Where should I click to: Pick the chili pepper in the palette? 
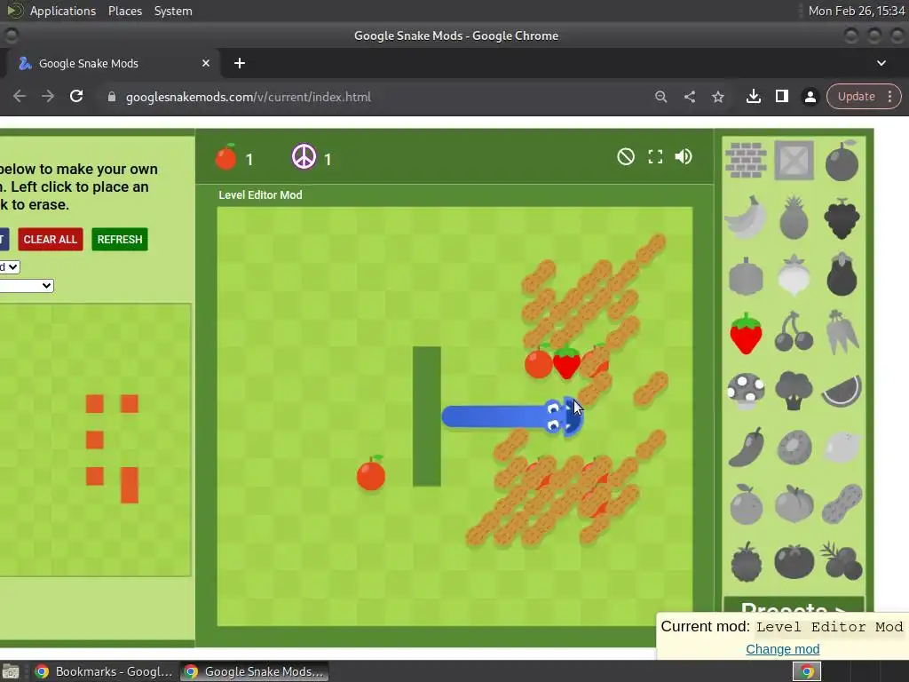(x=746, y=448)
